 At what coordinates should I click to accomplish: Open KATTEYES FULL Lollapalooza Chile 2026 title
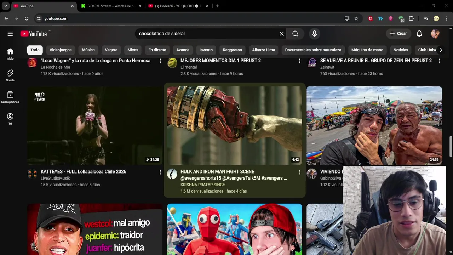[84, 172]
